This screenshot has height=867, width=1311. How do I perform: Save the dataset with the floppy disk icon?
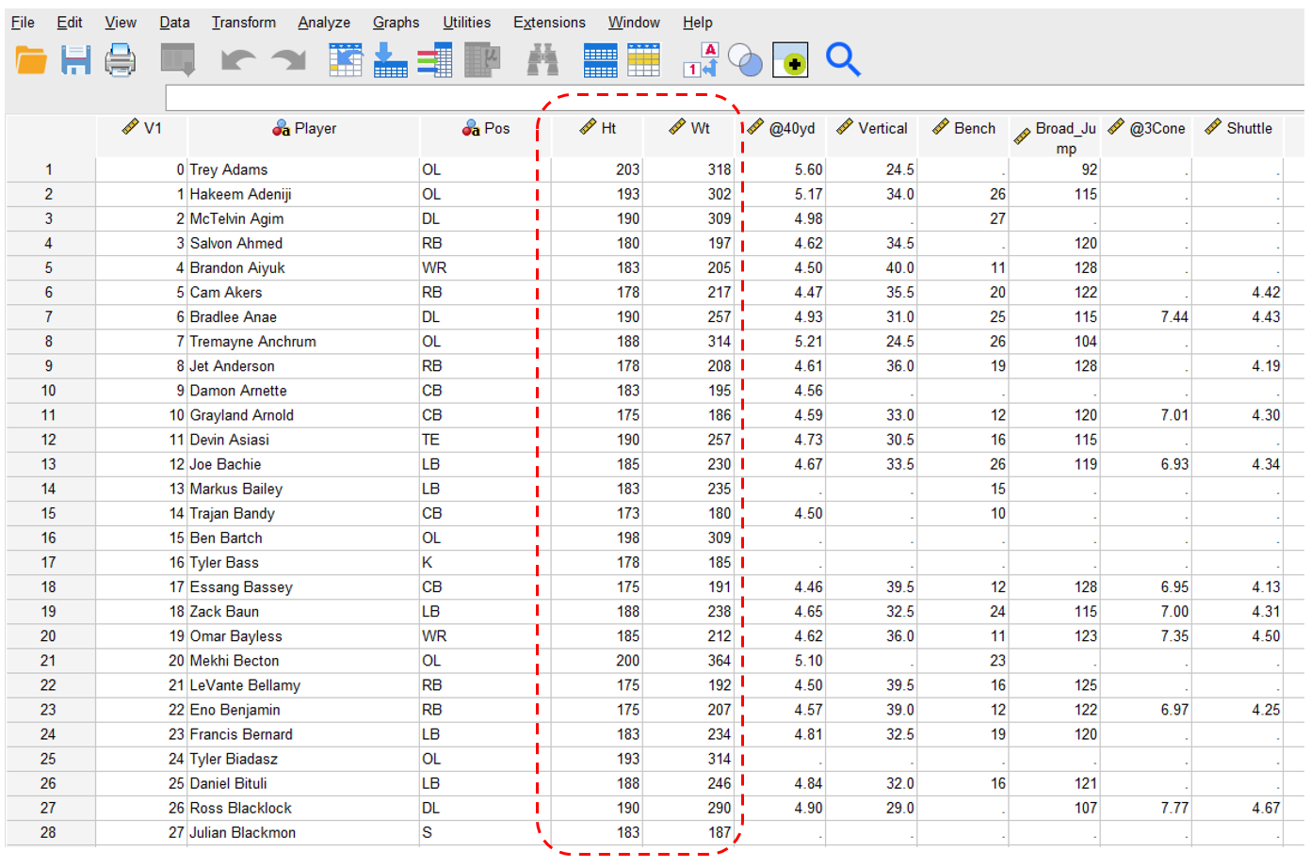coord(75,59)
